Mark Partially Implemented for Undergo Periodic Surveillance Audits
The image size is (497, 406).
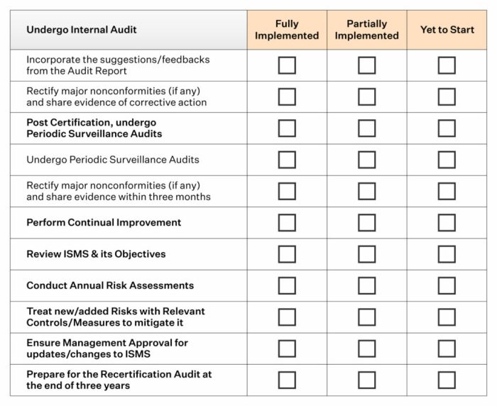click(367, 160)
